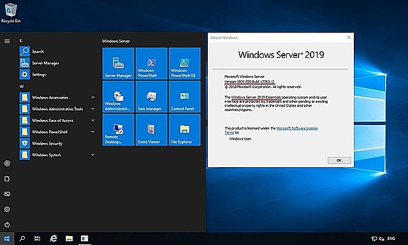The height and width of the screenshot is (245, 408).
Task: Click the W letter group header
Action: click(22, 86)
